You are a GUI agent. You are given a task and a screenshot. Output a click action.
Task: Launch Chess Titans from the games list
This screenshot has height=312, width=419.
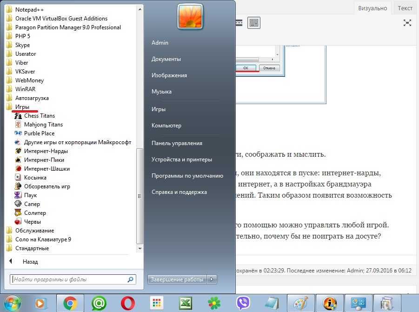pos(39,116)
